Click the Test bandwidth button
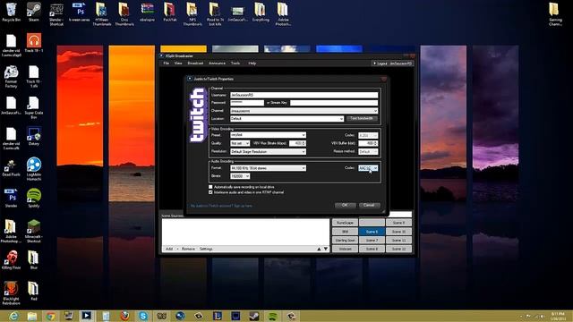Viewport: 573px width, 322px height. [362, 119]
